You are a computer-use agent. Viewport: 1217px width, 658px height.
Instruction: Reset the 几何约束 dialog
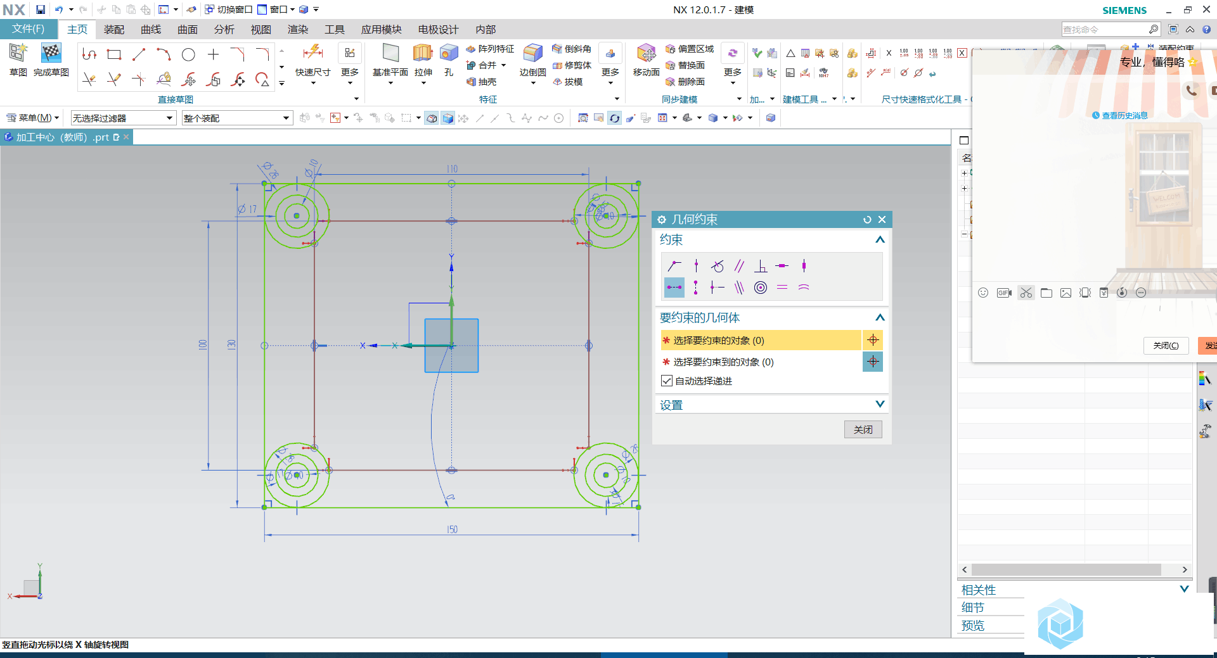867,220
